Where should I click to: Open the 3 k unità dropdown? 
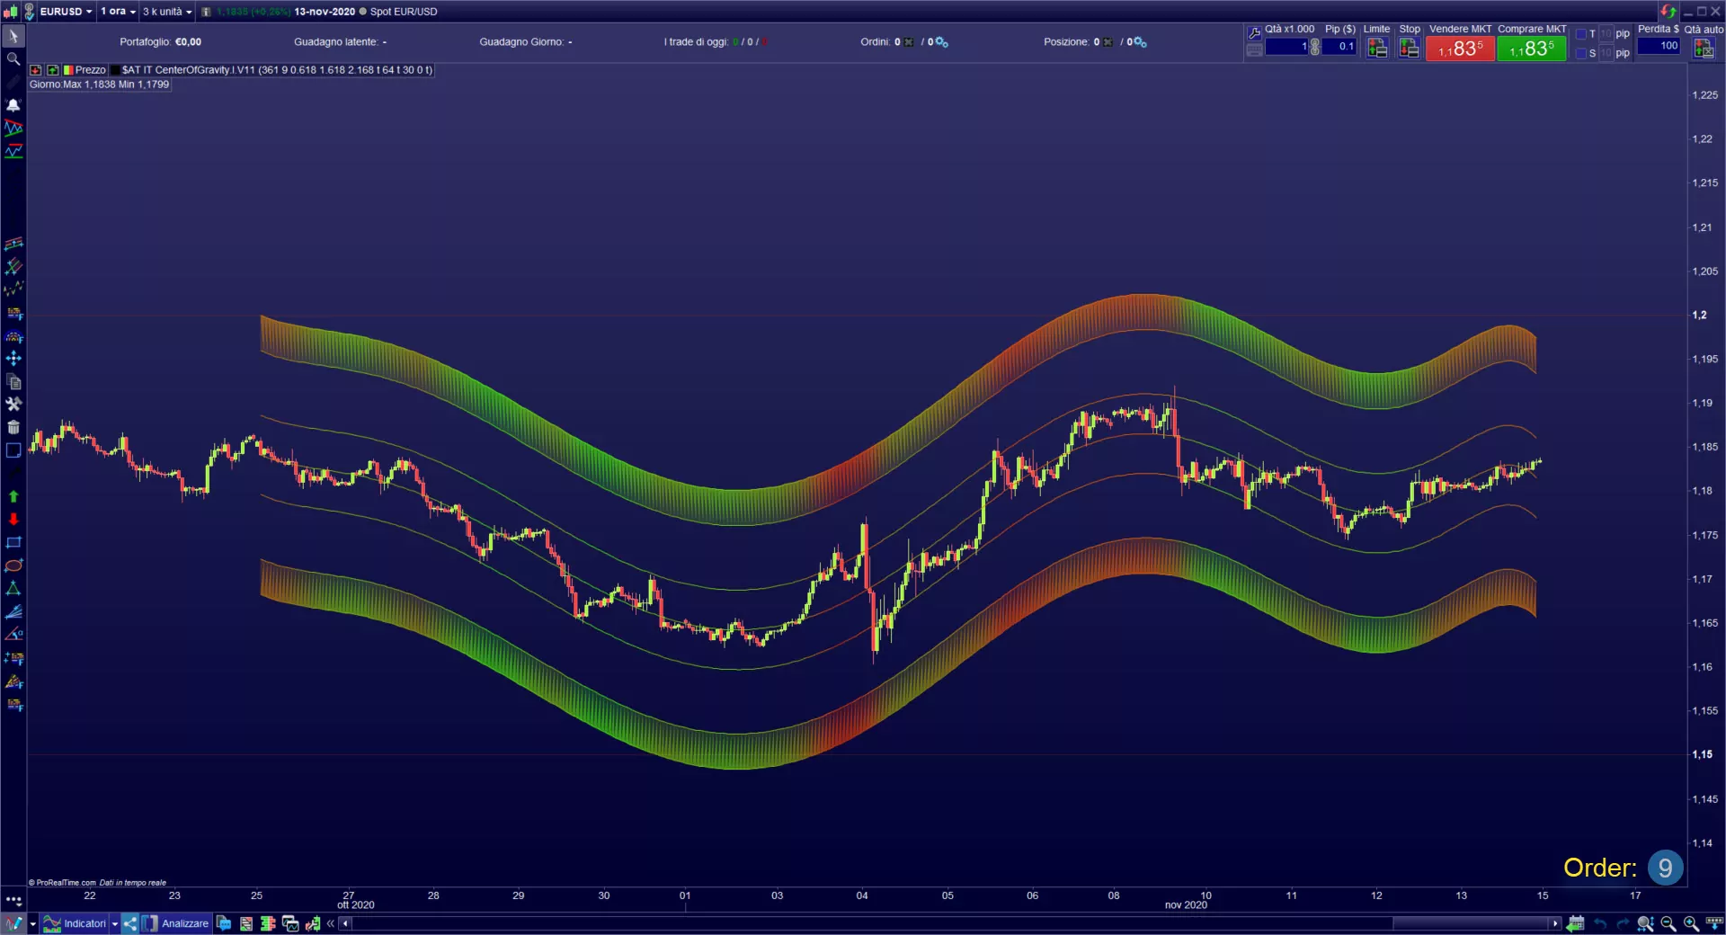167,12
